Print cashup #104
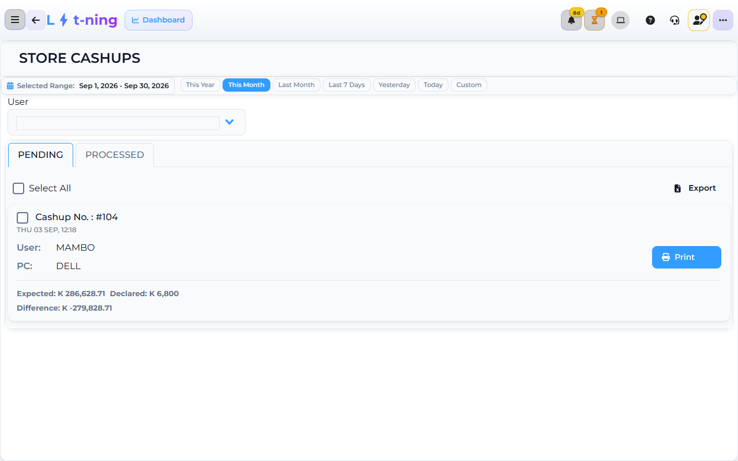The image size is (738, 461). point(686,257)
